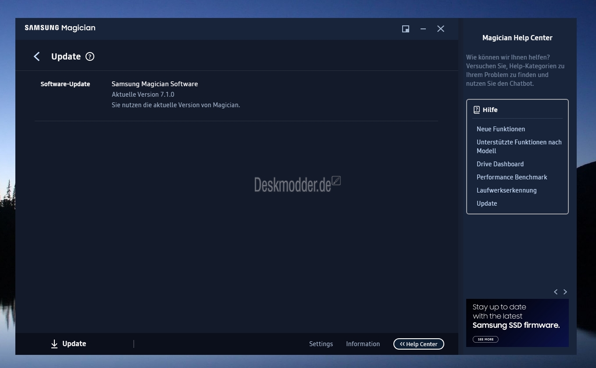
Task: Click the mini mode window icon
Action: 406,29
